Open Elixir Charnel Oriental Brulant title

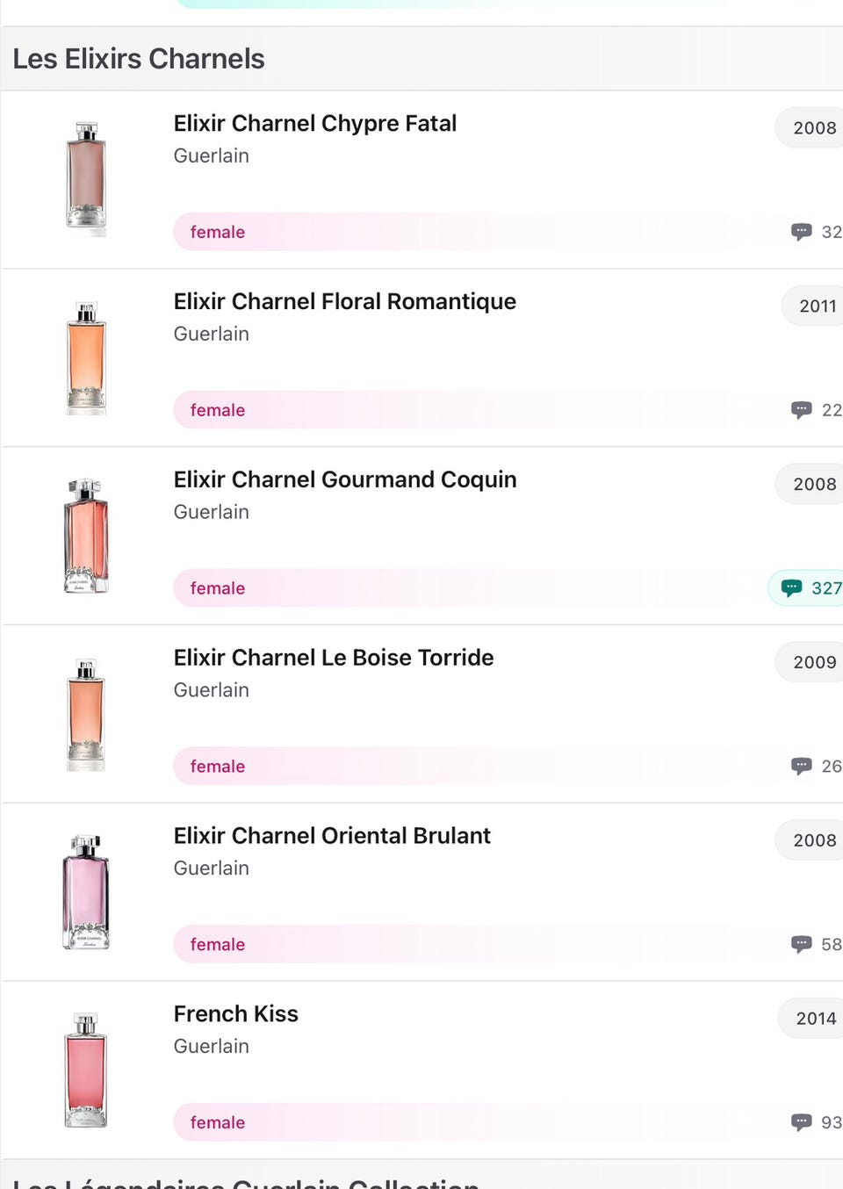[x=332, y=836]
